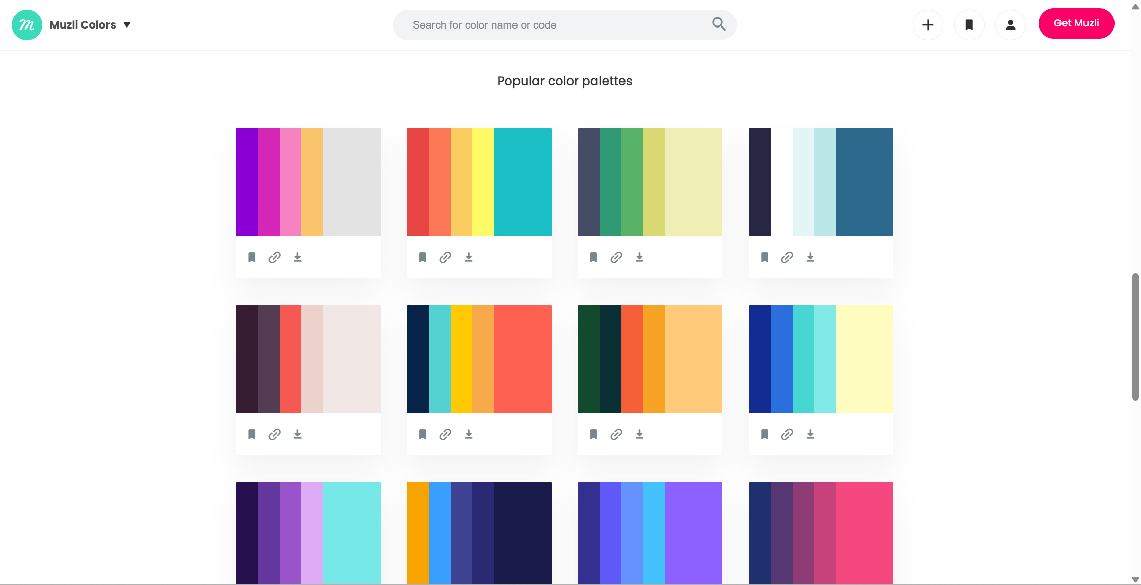1141x585 pixels.
Task: Select the teal swatch in second palette
Action: [523, 182]
